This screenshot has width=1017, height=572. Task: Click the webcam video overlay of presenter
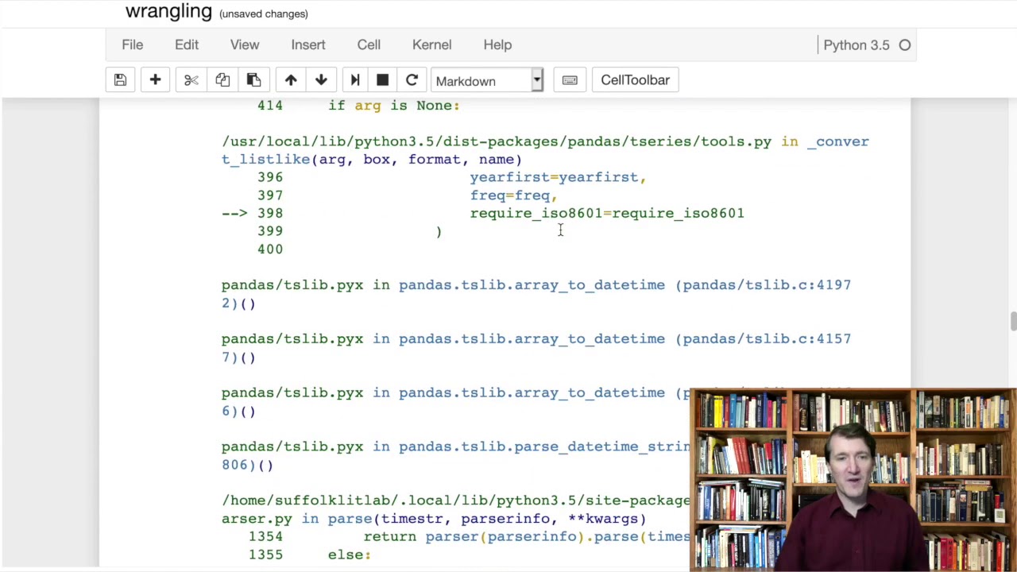point(853,480)
